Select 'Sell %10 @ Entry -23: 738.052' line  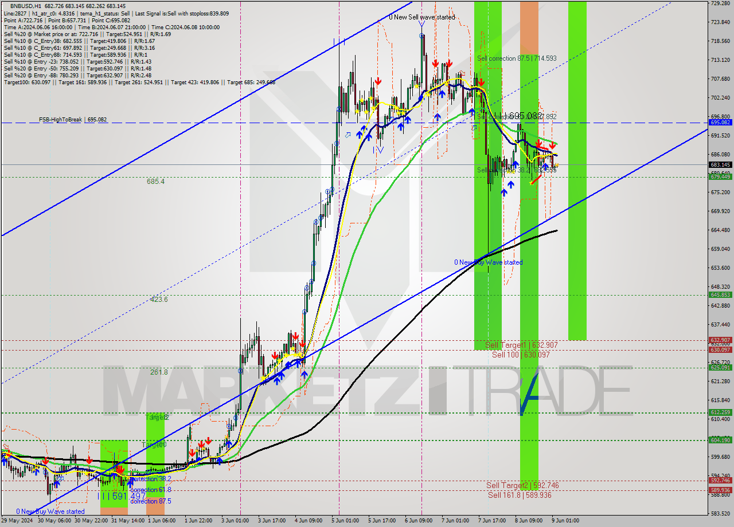tap(77, 61)
